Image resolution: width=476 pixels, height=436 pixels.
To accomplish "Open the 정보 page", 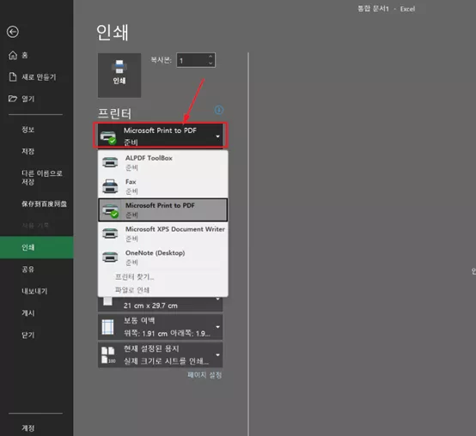I will pyautogui.click(x=28, y=130).
